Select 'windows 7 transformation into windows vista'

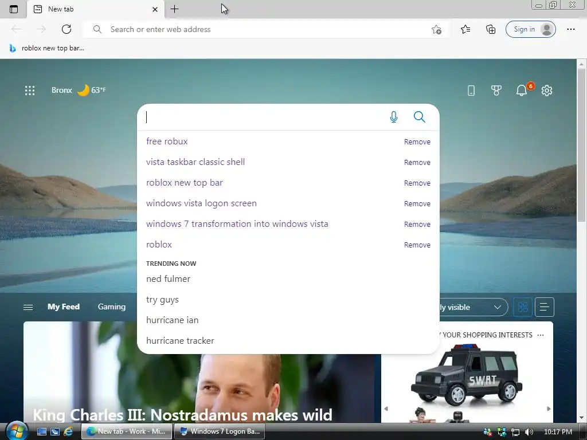tap(237, 224)
